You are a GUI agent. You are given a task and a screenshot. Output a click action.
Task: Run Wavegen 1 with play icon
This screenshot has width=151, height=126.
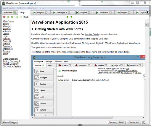[54, 12]
